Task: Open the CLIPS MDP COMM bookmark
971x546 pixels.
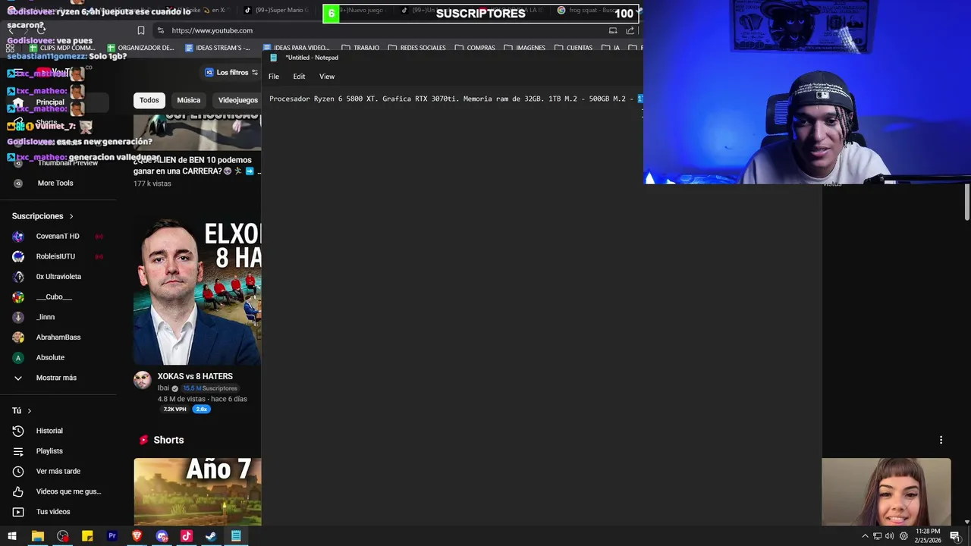Action: pyautogui.click(x=62, y=48)
